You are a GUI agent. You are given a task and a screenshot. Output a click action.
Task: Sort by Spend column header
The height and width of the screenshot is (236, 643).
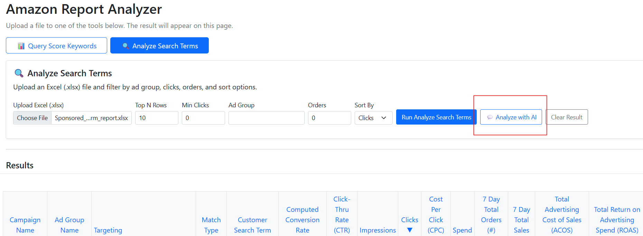[462, 230]
